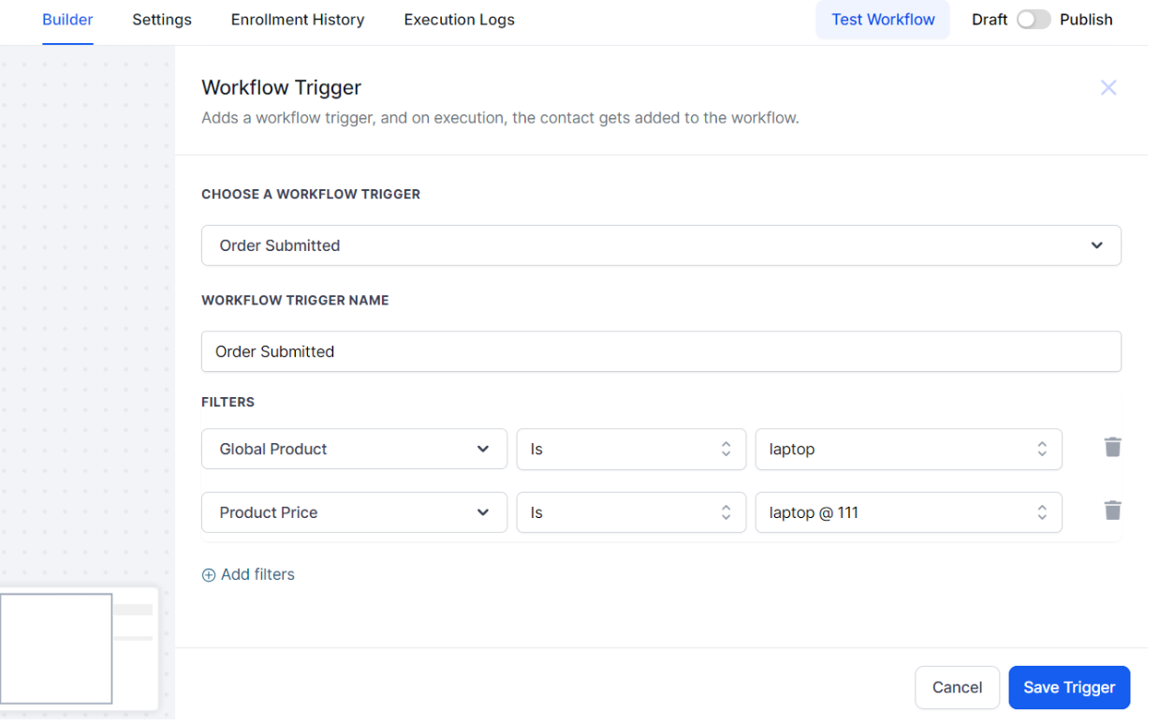This screenshot has height=725, width=1159.
Task: Toggle the Draft/Publish switch
Action: pos(1034,20)
